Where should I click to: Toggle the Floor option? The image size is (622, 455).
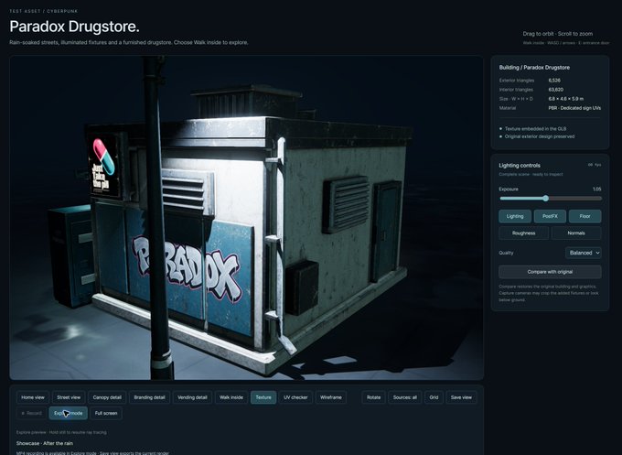[x=585, y=216]
